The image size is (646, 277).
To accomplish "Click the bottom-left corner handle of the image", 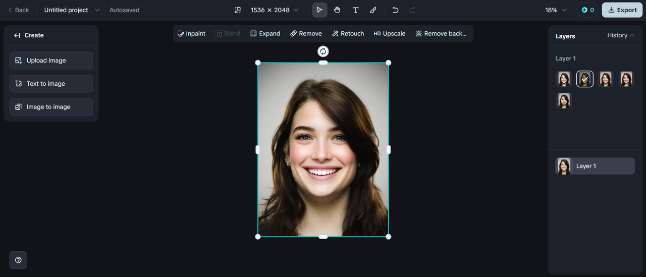I will pyautogui.click(x=258, y=237).
